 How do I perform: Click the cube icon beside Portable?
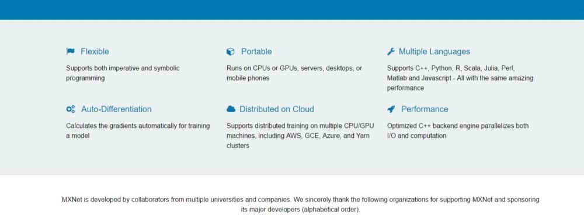[231, 52]
